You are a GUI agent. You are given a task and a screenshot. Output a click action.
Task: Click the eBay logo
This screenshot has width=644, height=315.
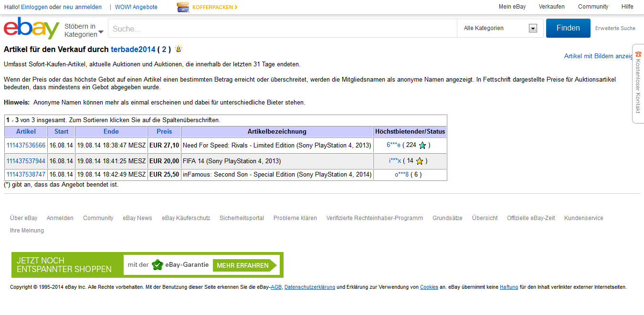tap(32, 28)
